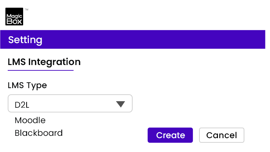Click the Setting header title
Image resolution: width=270 pixels, height=152 pixels.
25,40
